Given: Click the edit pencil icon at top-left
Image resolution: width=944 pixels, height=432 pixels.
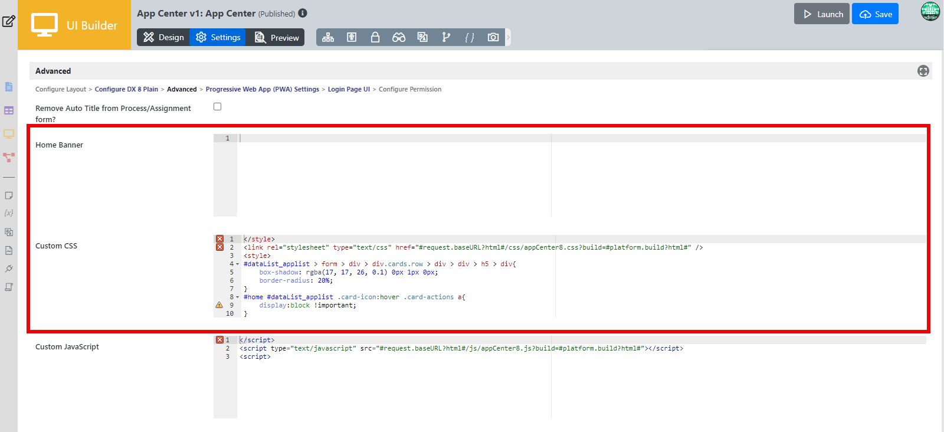Looking at the screenshot, I should click(9, 21).
